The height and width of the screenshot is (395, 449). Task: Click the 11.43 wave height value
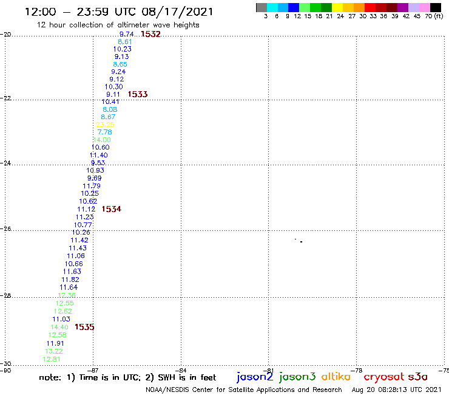[x=78, y=248]
